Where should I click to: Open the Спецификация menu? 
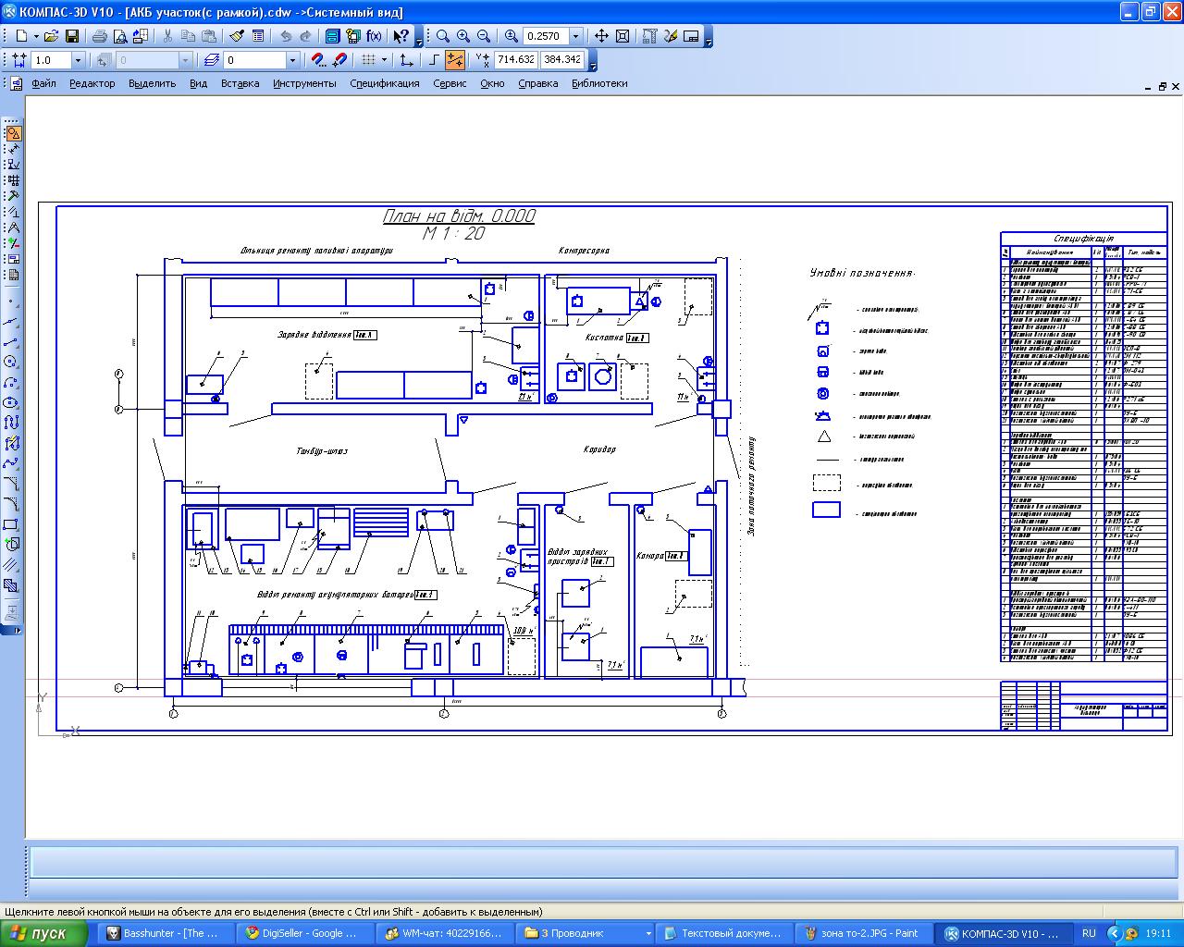384,83
